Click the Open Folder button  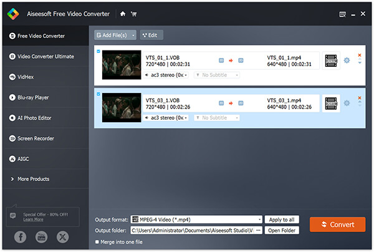pos(282,230)
